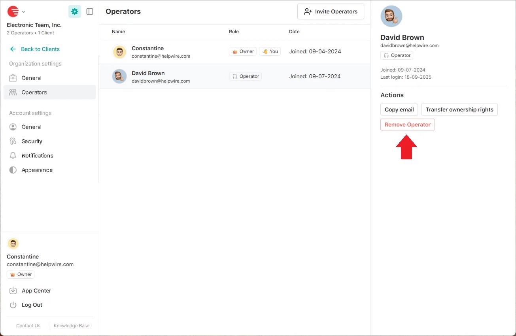Open the settings gear icon

pyautogui.click(x=75, y=11)
